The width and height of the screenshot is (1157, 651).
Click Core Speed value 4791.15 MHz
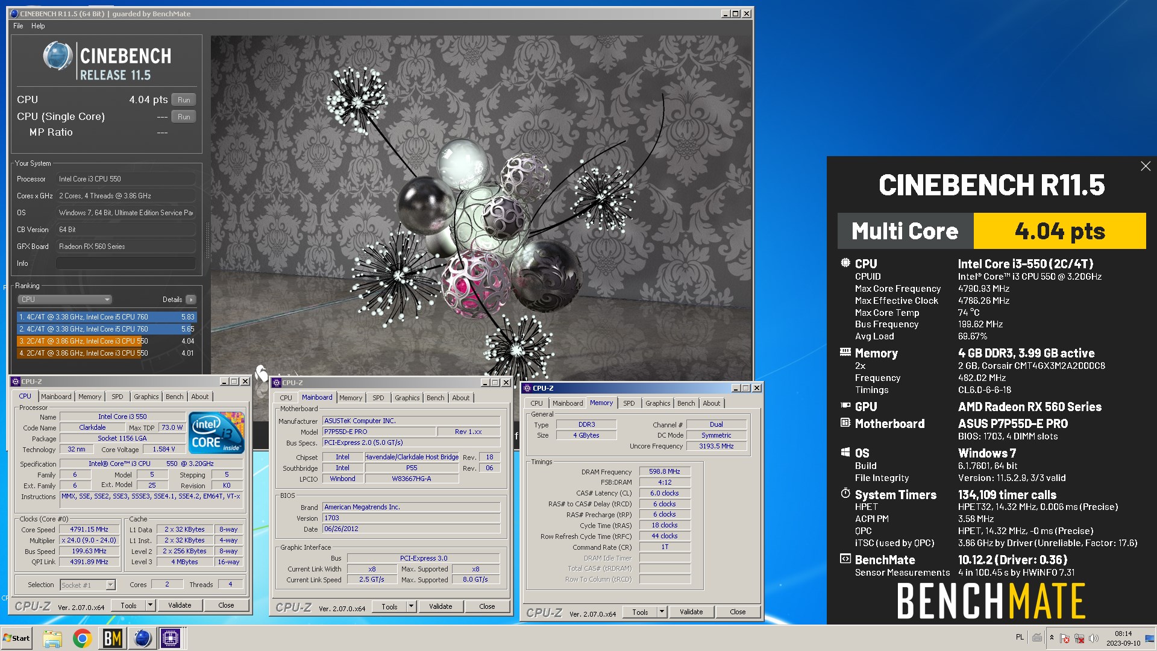point(89,529)
